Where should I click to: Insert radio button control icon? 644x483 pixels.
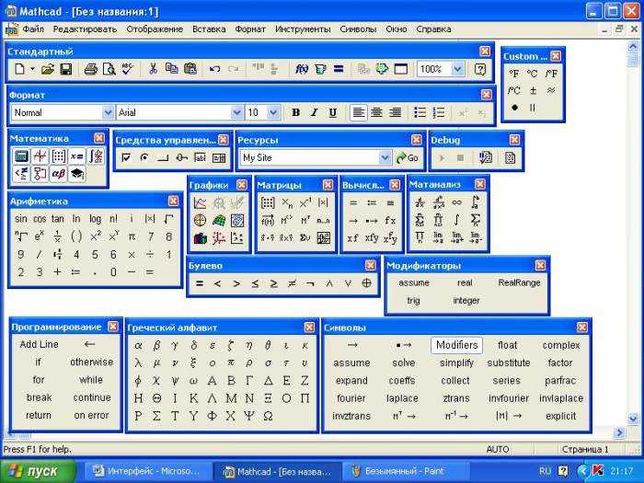tap(144, 157)
